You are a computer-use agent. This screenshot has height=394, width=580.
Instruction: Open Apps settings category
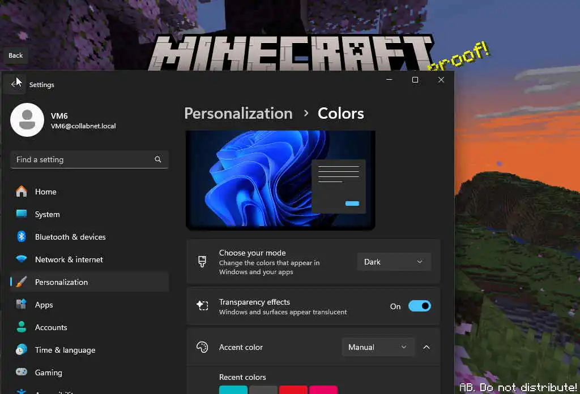(x=89, y=305)
